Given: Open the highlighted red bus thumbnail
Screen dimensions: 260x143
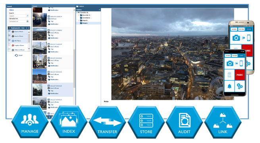Looking at the screenshot, I should pyautogui.click(x=37, y=90).
